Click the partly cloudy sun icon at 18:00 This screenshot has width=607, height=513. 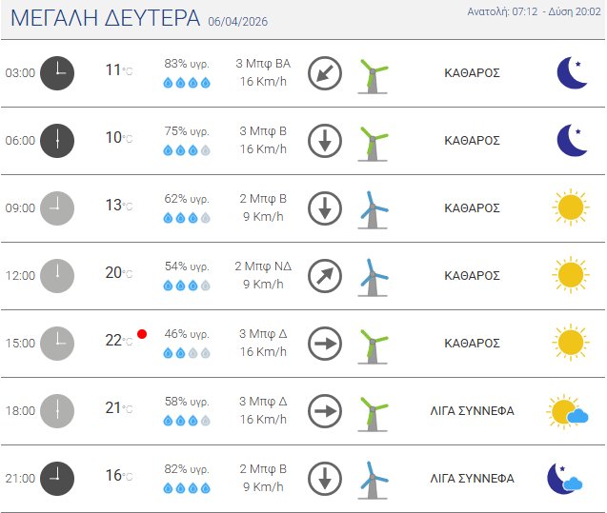coord(568,411)
